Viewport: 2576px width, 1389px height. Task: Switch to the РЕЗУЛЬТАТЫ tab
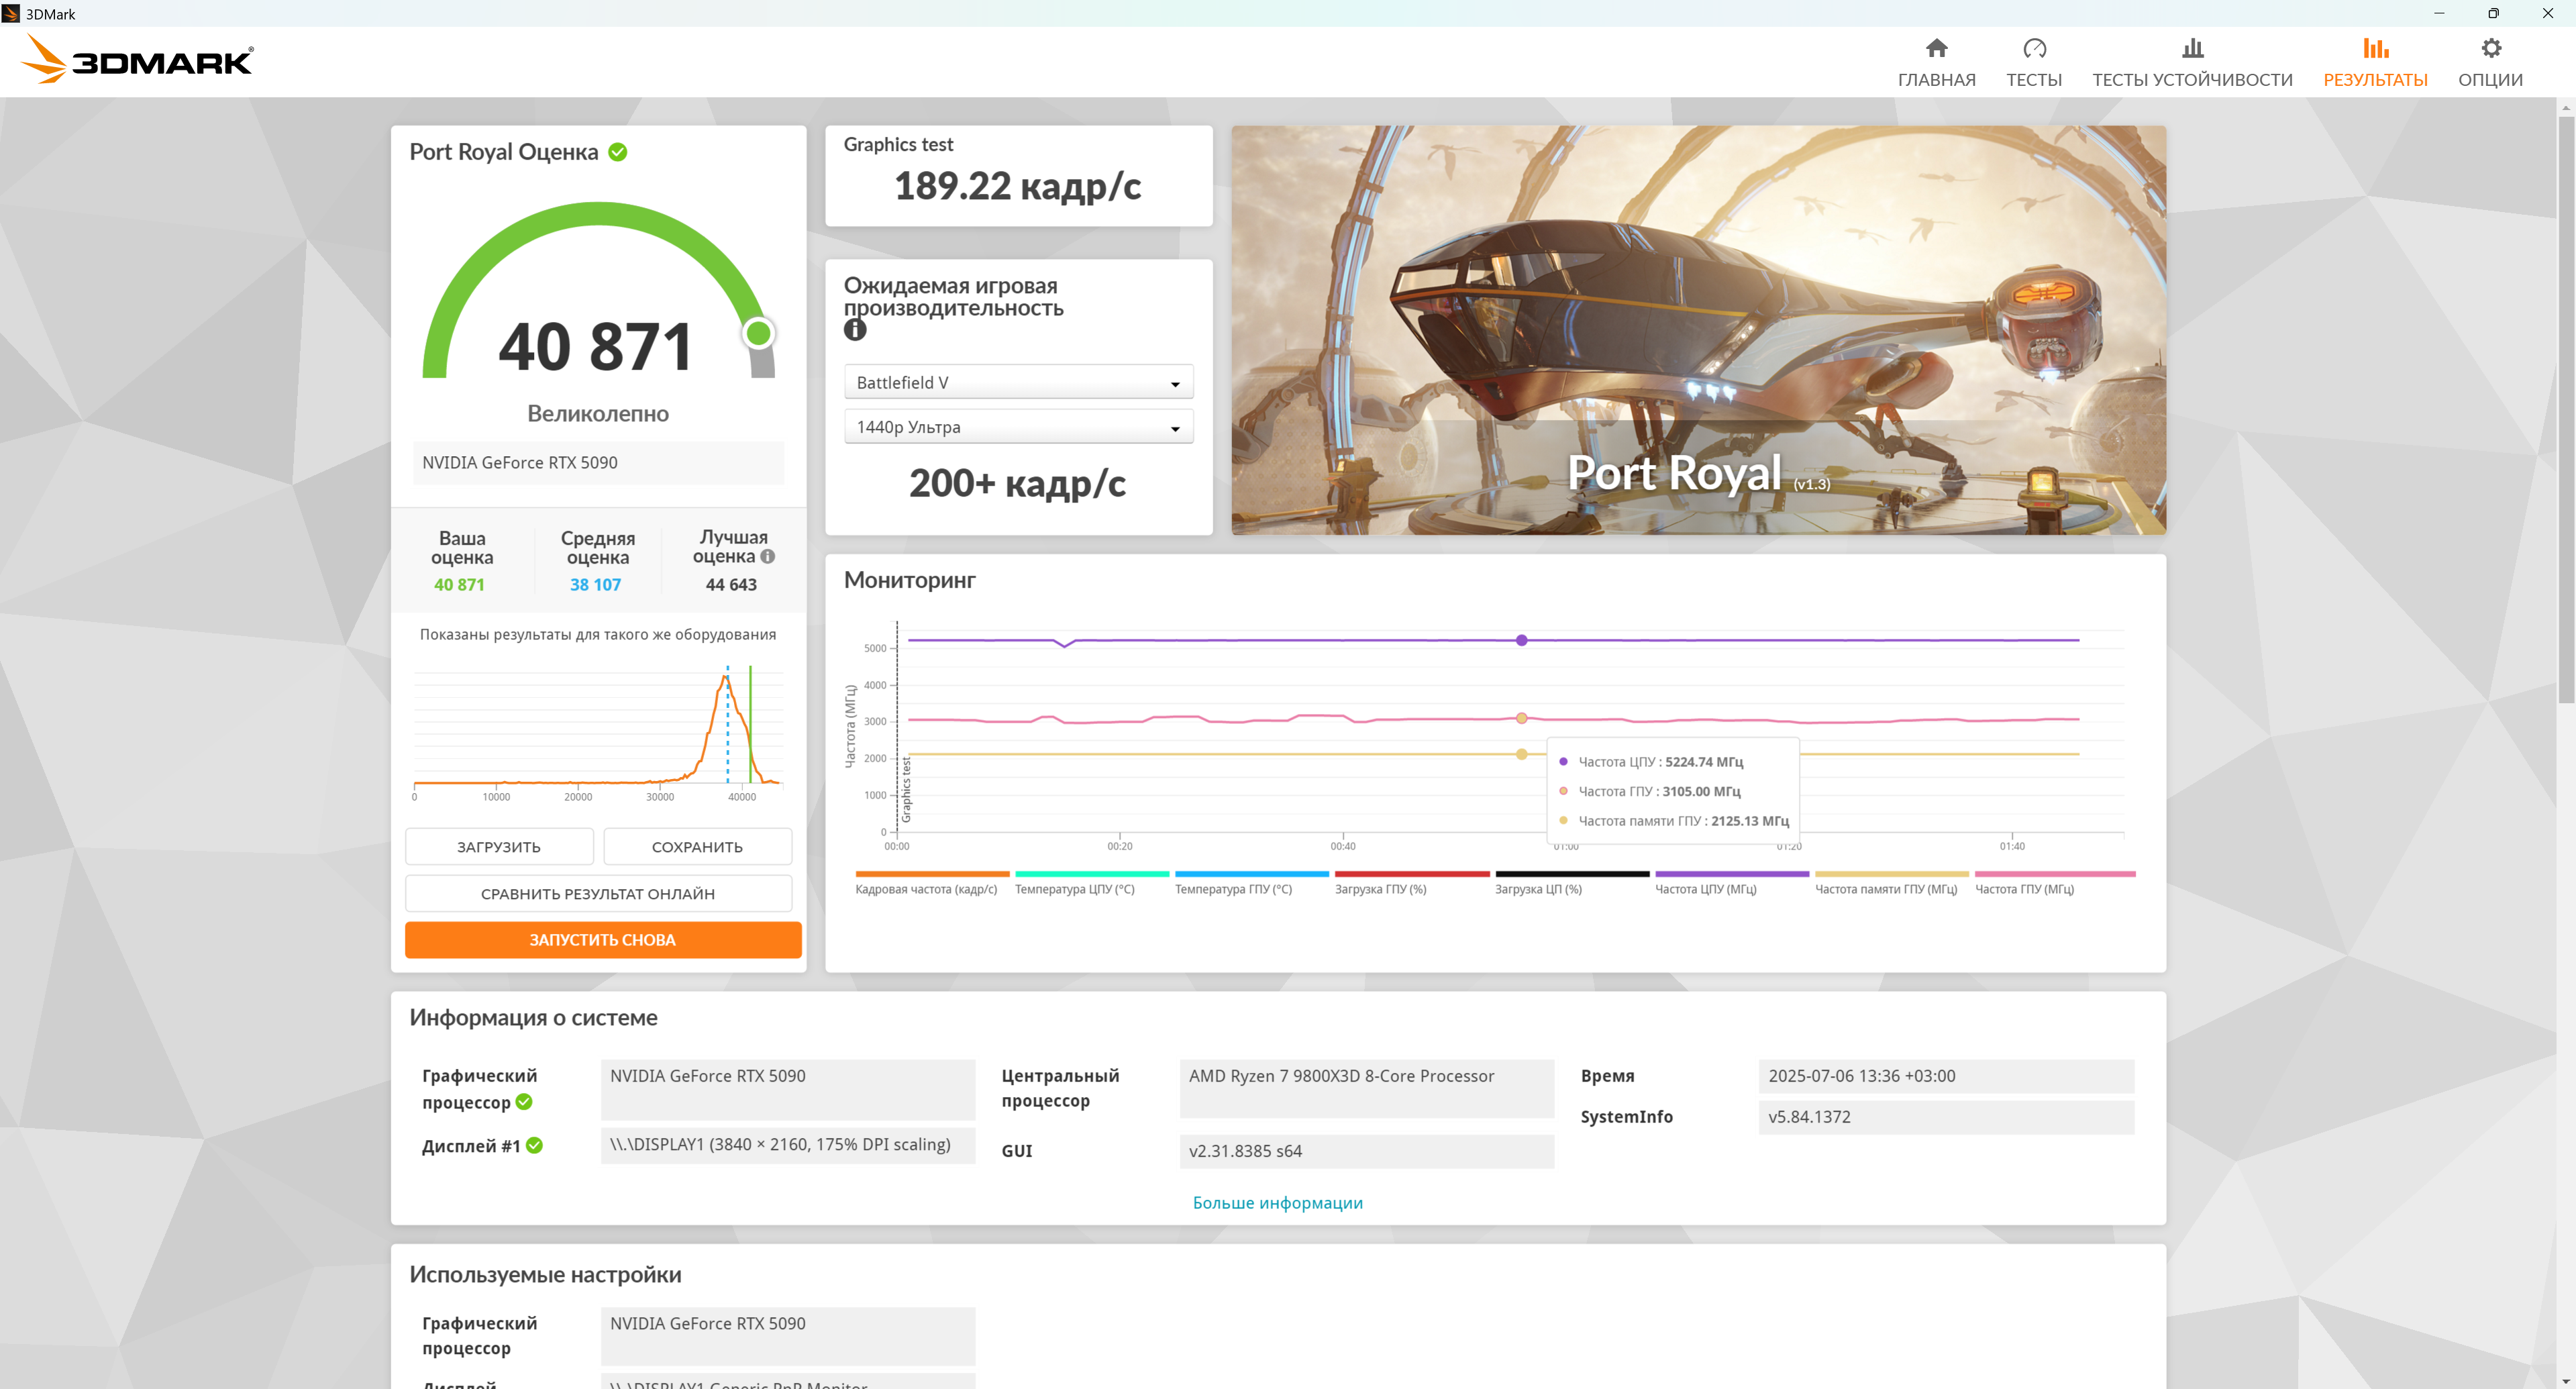(x=2375, y=80)
